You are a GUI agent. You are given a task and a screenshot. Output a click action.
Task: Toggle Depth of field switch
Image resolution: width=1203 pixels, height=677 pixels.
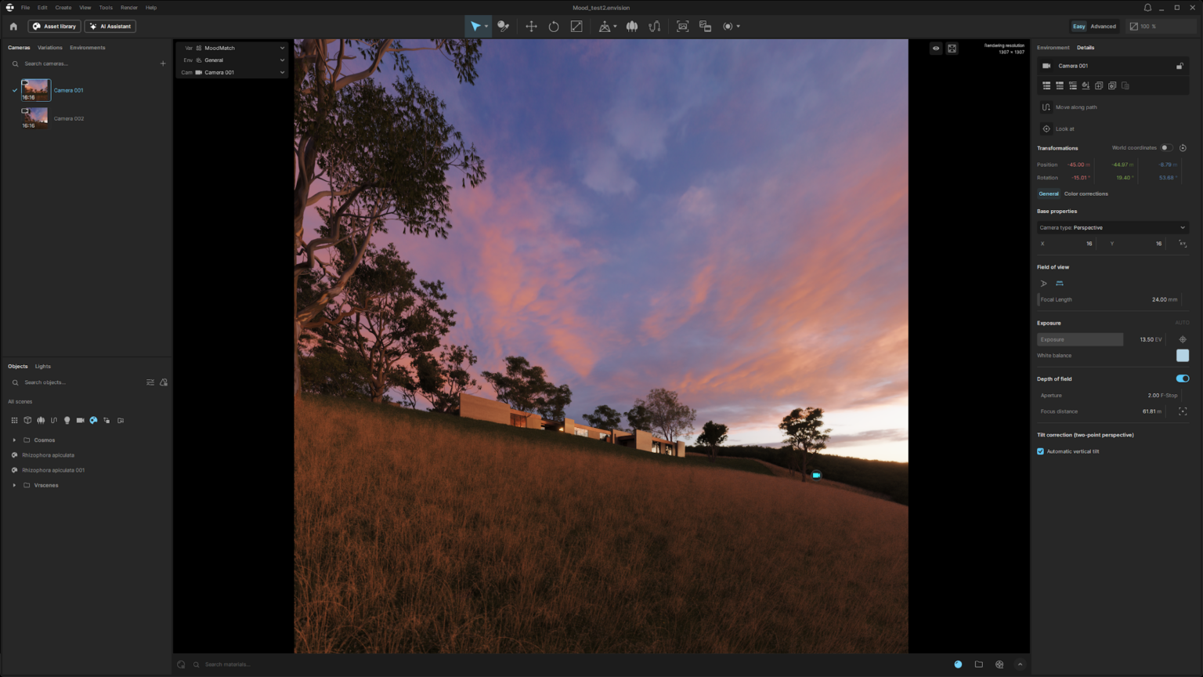click(x=1183, y=378)
